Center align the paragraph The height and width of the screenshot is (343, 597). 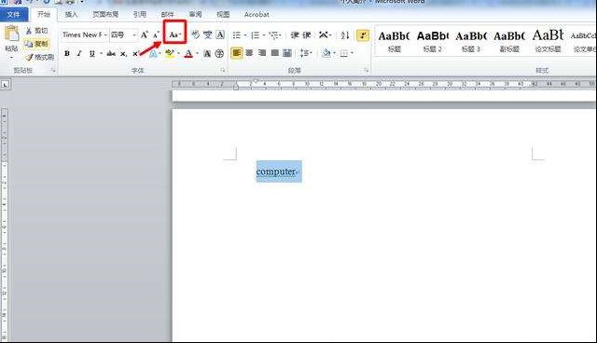pos(249,53)
